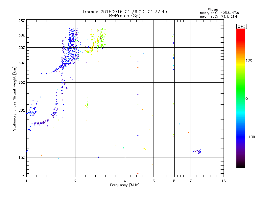263x197 pixels.
Task: Click the 1 tick label on frequency axis
Action: pyautogui.click(x=26, y=181)
